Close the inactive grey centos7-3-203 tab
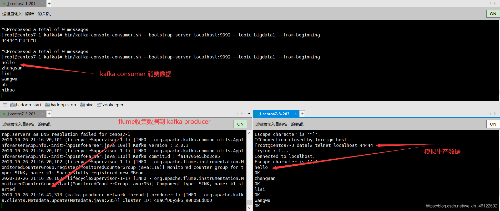The height and width of the screenshot is (211, 500). click(x=43, y=114)
